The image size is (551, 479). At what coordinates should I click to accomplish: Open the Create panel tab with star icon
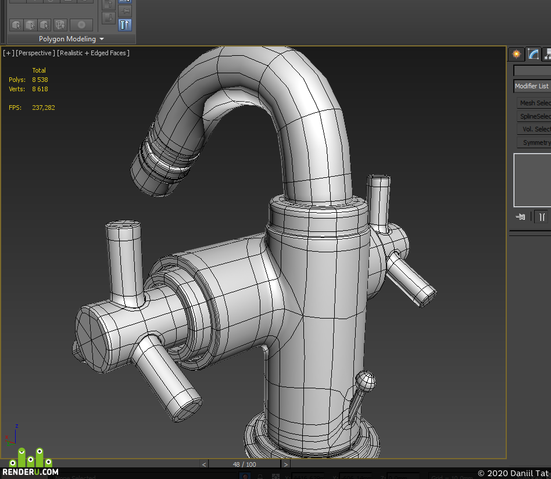[516, 54]
